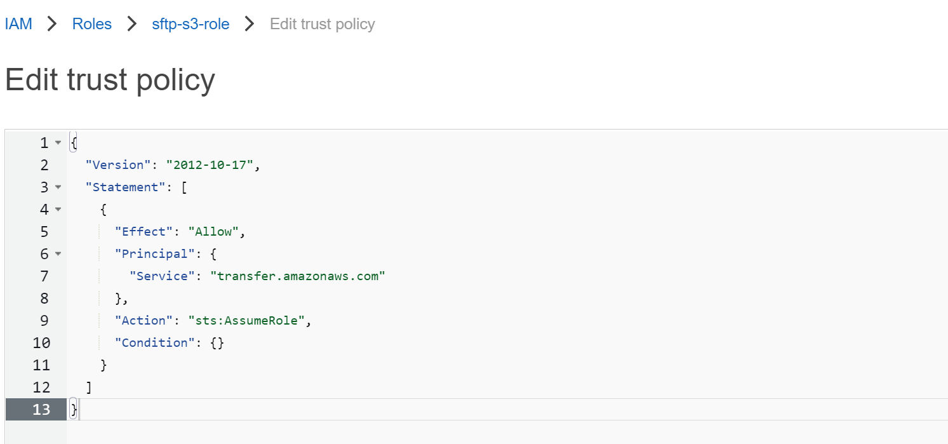Place cursor in the "2012-10-17" version string
Screen dimensions: 948x444
[210, 165]
